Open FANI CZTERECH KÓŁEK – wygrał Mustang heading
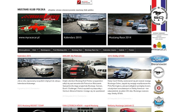This screenshot has width=169, height=112. pos(80,106)
